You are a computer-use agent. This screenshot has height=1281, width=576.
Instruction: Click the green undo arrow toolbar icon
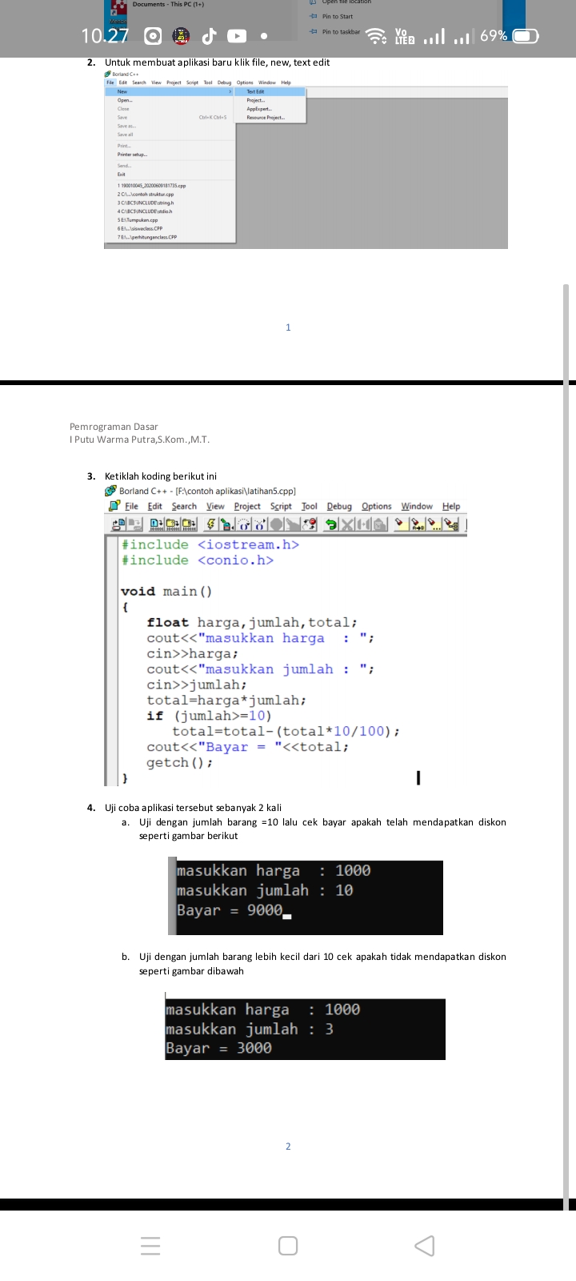click(330, 524)
